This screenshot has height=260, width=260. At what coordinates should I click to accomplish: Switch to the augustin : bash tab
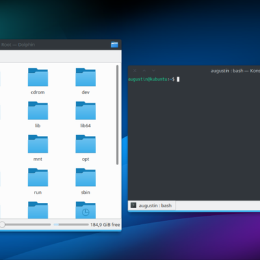(x=152, y=205)
